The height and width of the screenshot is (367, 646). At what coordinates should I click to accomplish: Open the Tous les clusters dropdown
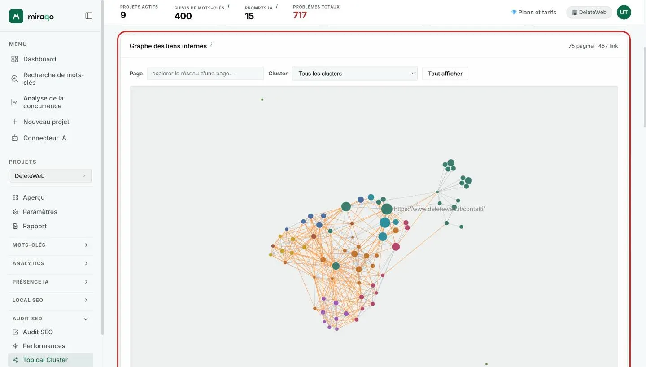(x=355, y=74)
